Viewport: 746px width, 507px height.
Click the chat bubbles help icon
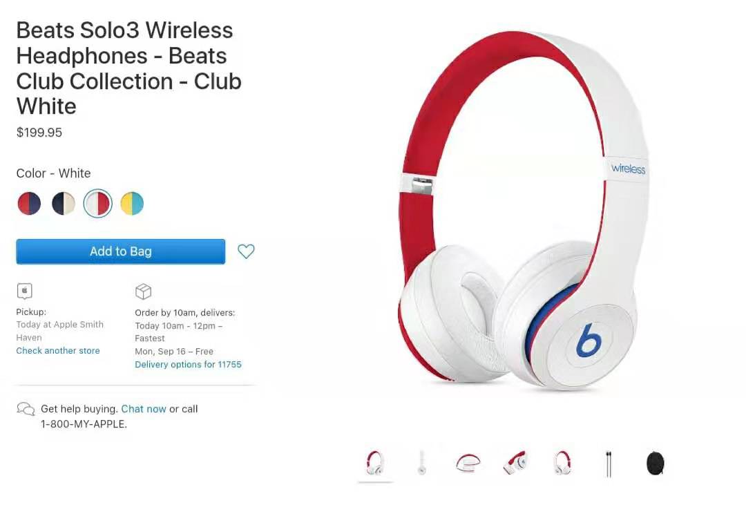pyautogui.click(x=26, y=408)
